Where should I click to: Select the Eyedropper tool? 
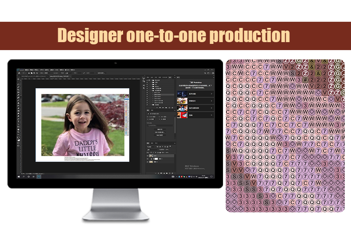(18, 95)
